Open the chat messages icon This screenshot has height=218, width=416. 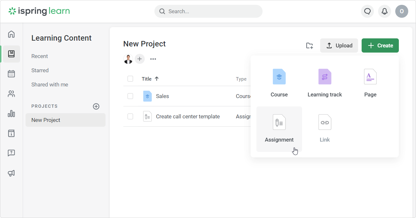click(367, 11)
